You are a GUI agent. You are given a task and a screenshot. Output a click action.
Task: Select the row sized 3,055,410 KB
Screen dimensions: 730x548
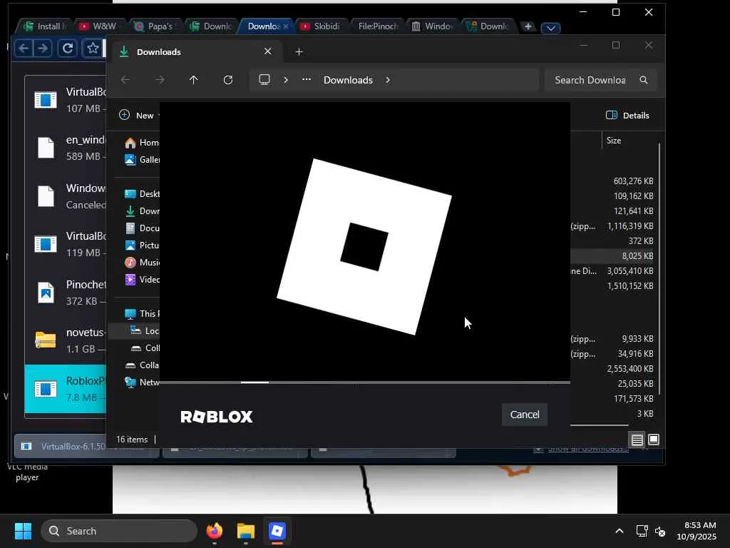coord(614,270)
